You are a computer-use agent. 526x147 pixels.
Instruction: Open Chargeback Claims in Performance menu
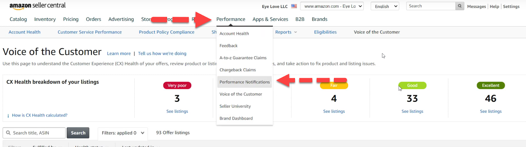click(x=238, y=70)
